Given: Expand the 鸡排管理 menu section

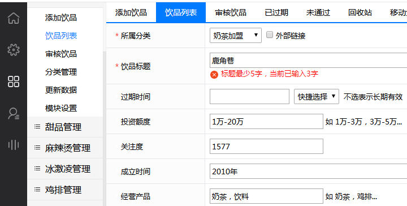Looking at the screenshot, I should [x=65, y=190].
